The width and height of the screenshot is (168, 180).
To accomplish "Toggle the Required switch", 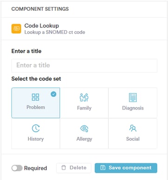I will [x=17, y=168].
